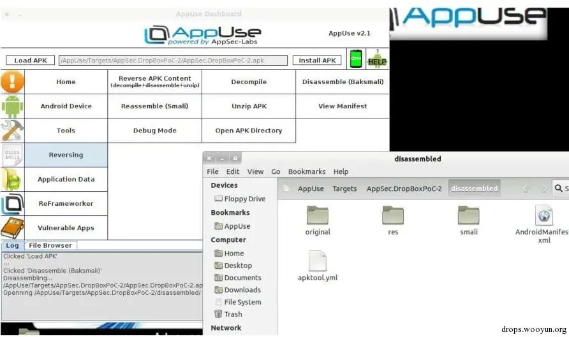Click the green Android Device robot icon
Viewport: 569px width, 337px height.
tap(12, 106)
